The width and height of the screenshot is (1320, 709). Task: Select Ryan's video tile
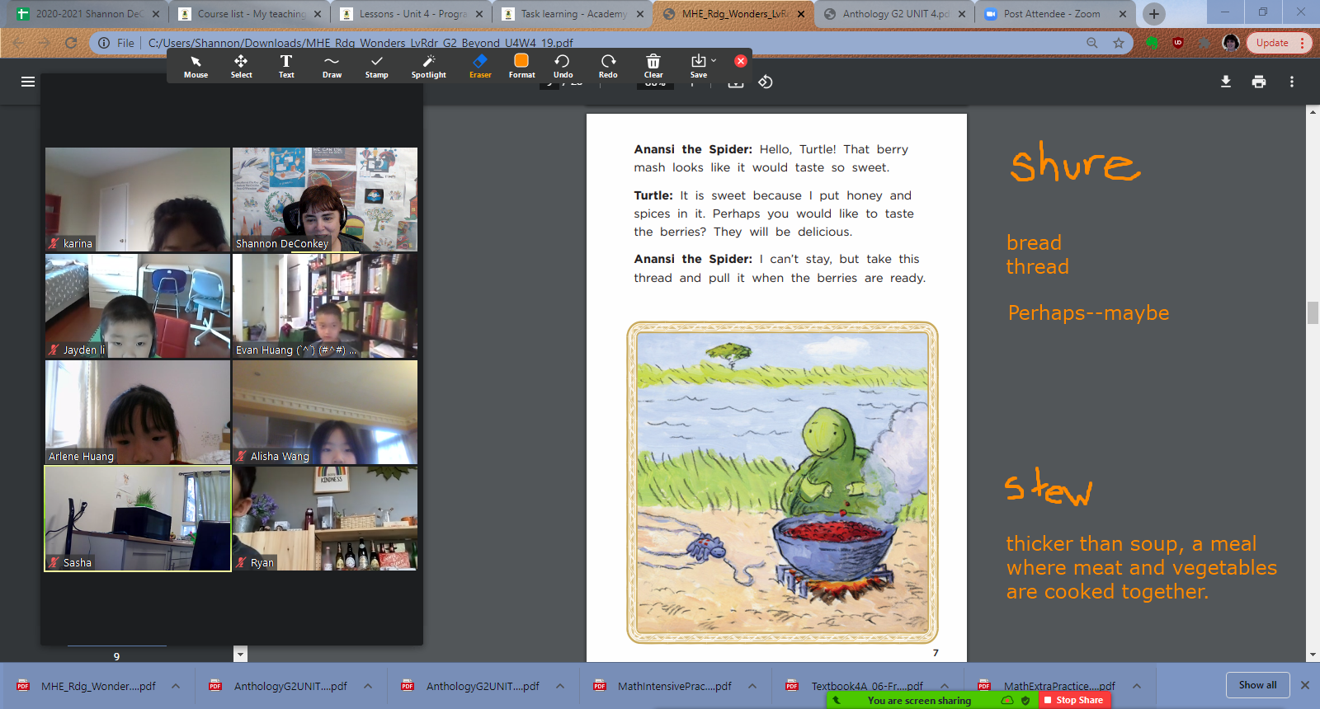point(325,519)
